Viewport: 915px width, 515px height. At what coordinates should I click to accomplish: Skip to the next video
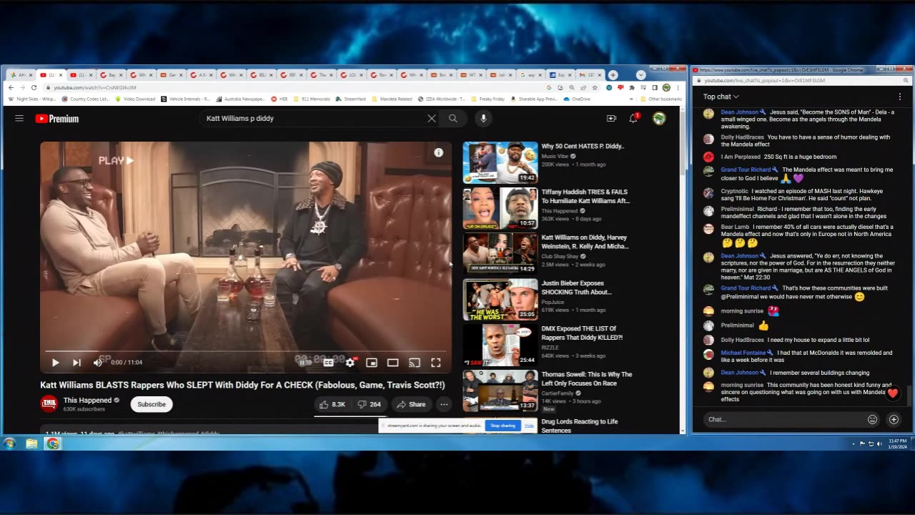tap(76, 363)
